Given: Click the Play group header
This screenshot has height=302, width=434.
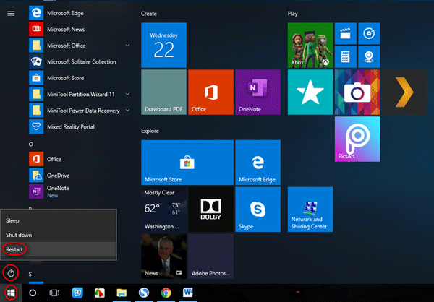Looking at the screenshot, I should click(292, 14).
